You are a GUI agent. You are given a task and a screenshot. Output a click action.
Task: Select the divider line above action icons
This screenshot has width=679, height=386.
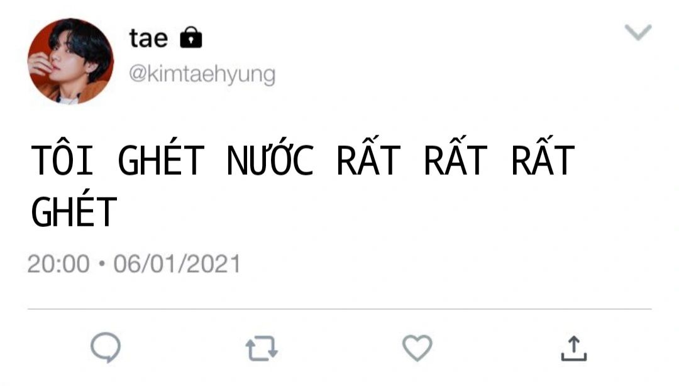click(x=339, y=309)
